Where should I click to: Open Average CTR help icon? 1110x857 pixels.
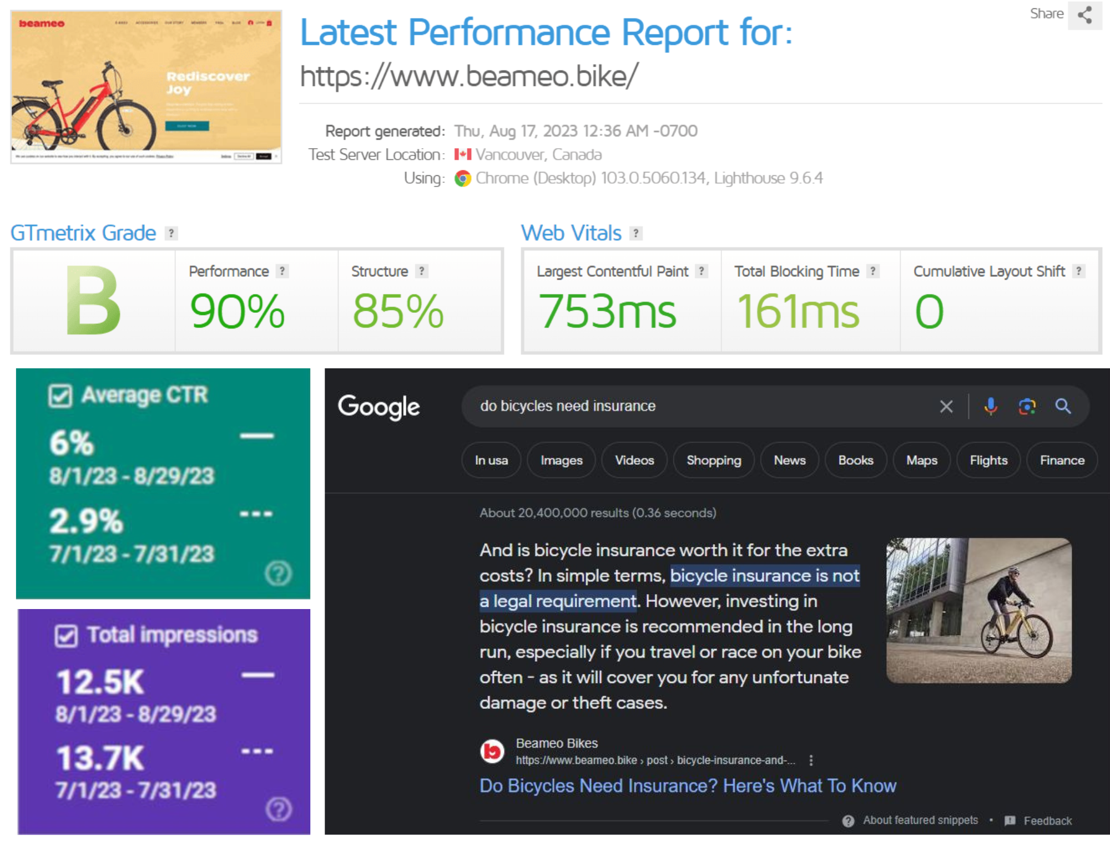278,573
